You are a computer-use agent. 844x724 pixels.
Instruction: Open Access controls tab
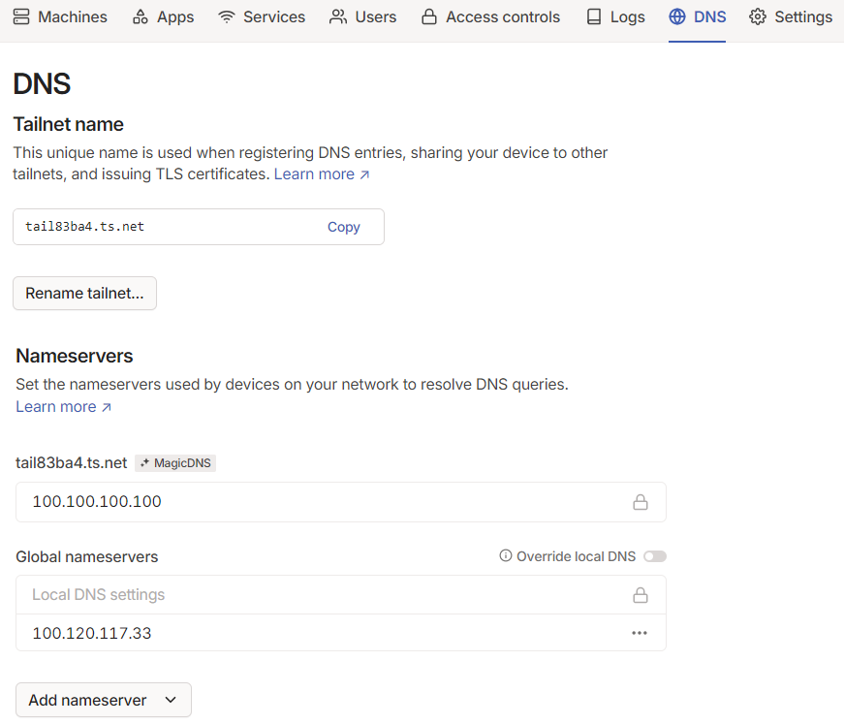pyautogui.click(x=490, y=17)
